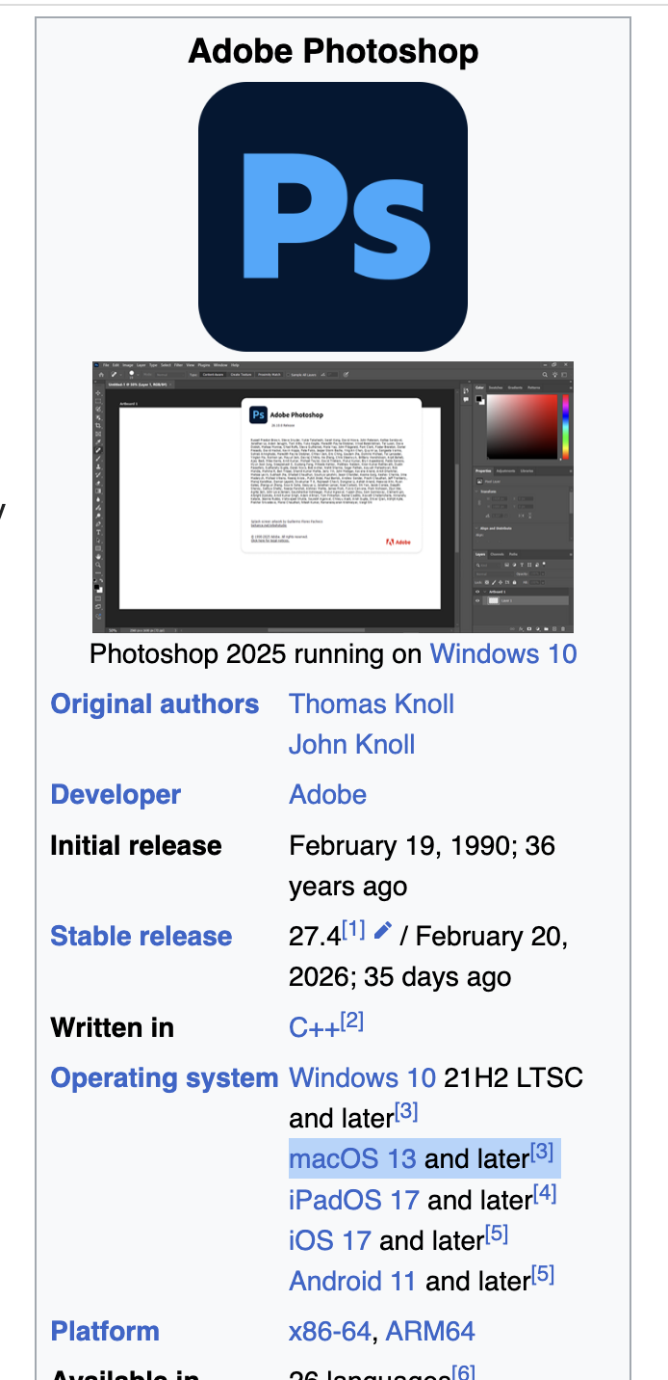668x1380 pixels.
Task: Click the Developer label link
Action: [x=116, y=794]
